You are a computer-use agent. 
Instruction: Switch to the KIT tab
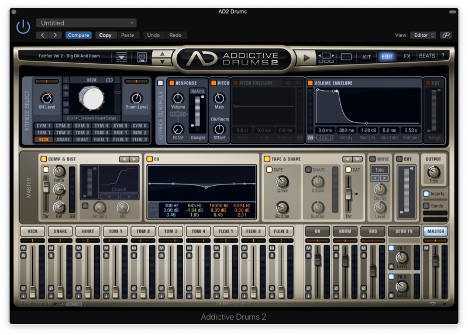click(367, 57)
